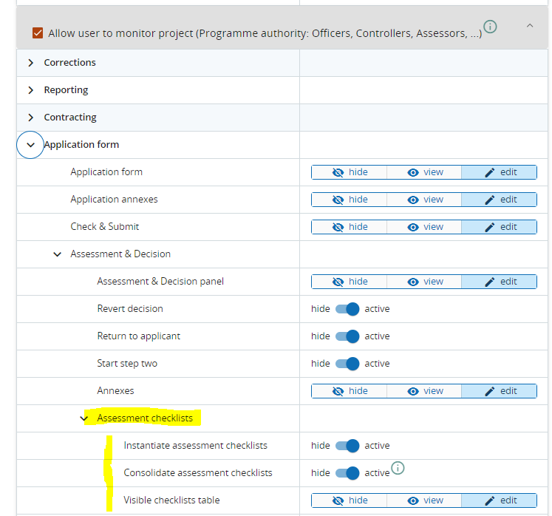Expand the Reporting section
The width and height of the screenshot is (552, 516).
[31, 90]
